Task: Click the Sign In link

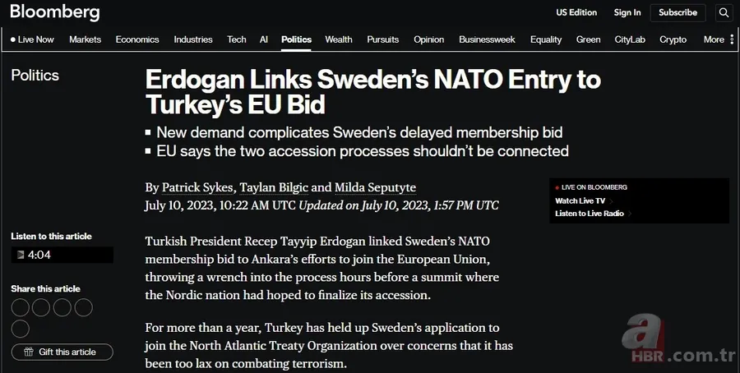Action: [627, 12]
